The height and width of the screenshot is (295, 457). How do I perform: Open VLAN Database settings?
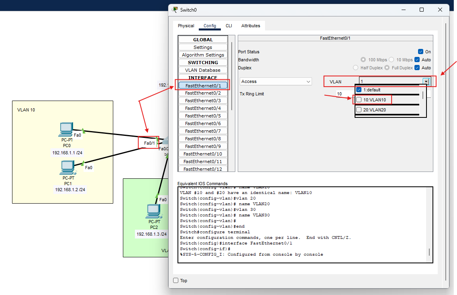point(203,70)
